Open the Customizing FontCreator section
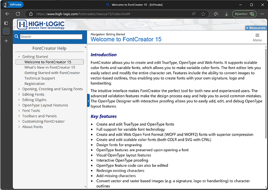Screen dimensions: 268x190 [44, 121]
